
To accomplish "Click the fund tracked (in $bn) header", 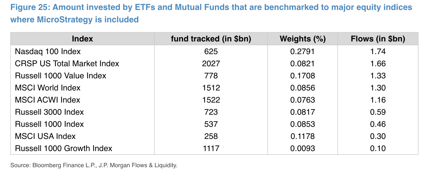I will (211, 39).
